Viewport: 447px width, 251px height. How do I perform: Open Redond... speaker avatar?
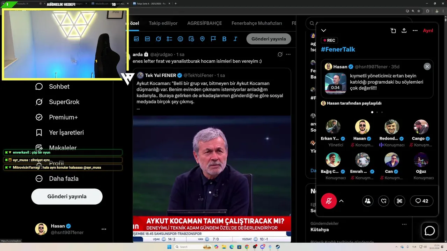392,127
